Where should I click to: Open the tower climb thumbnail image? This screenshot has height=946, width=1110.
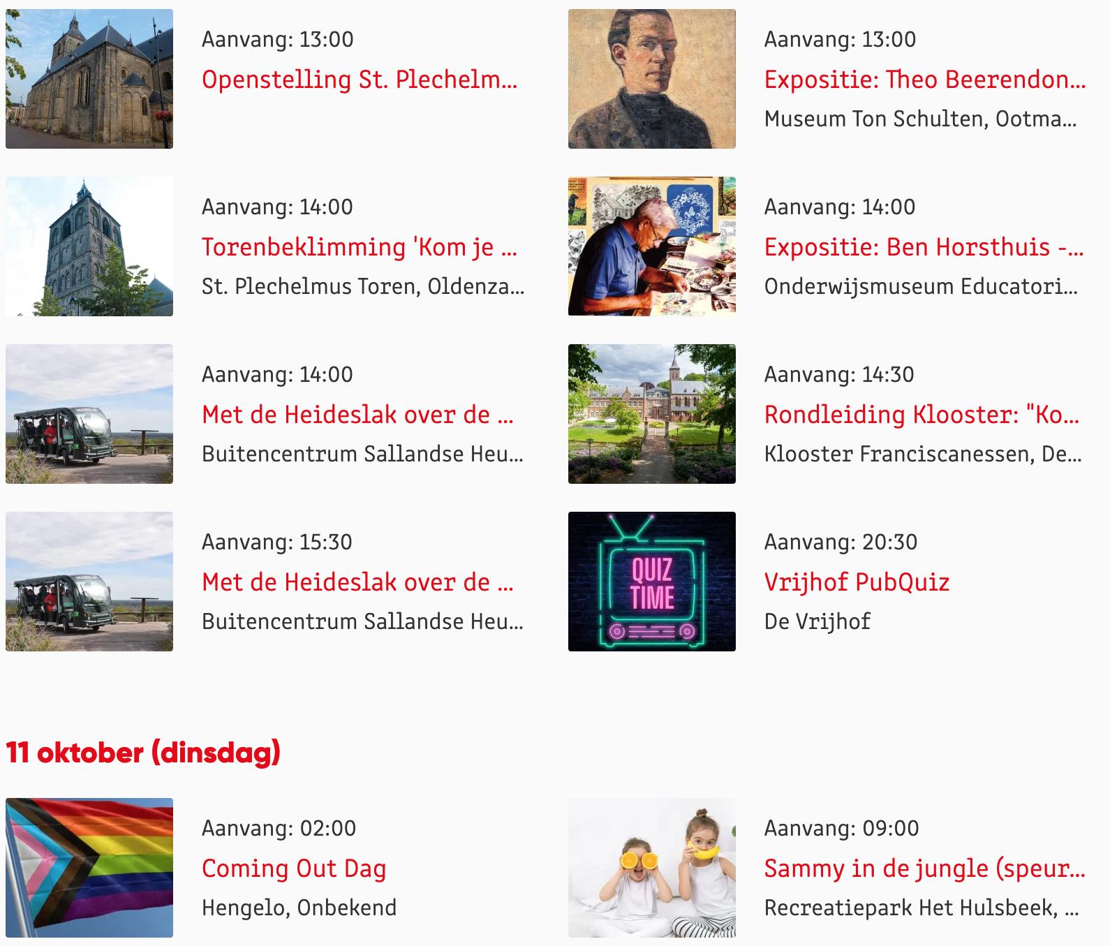coord(89,246)
